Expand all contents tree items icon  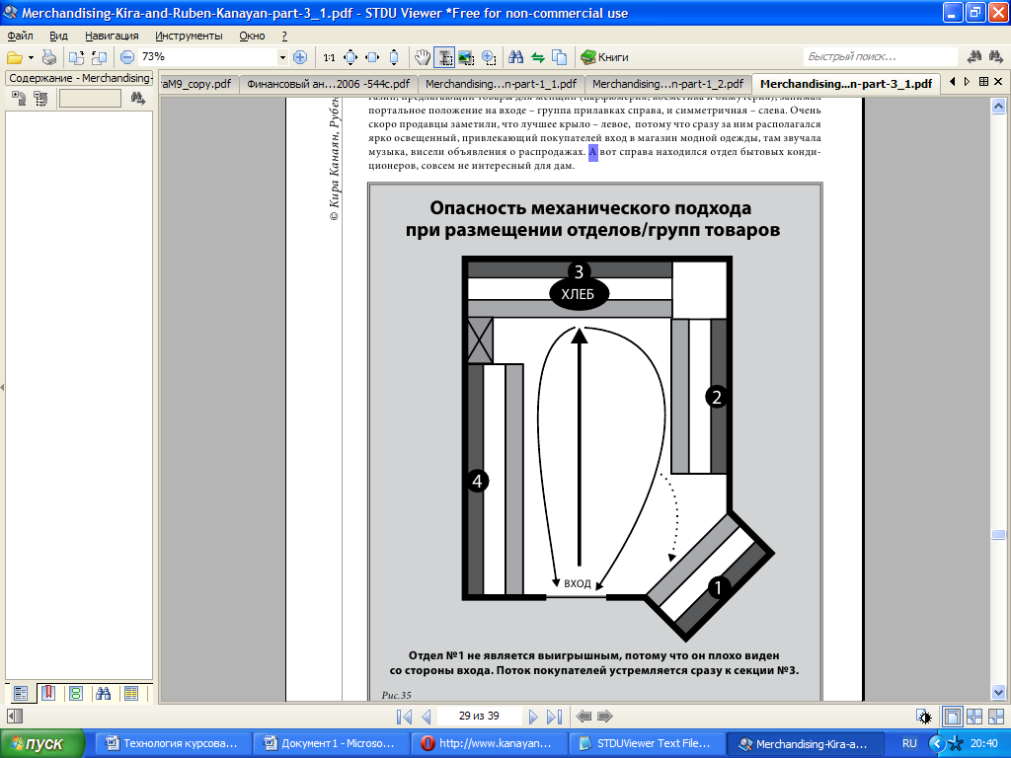click(x=19, y=99)
